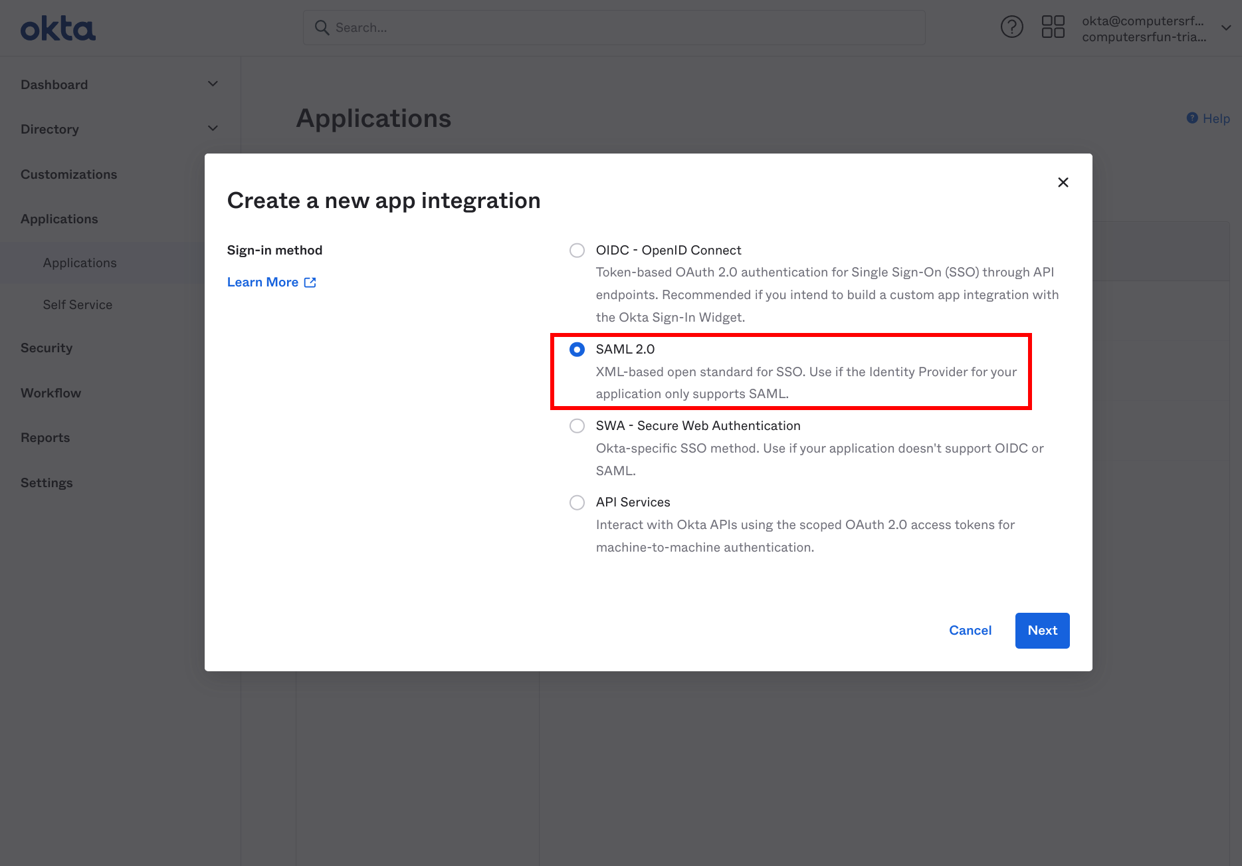Viewport: 1242px width, 866px height.
Task: Click inside the Search field
Action: pyautogui.click(x=598, y=27)
